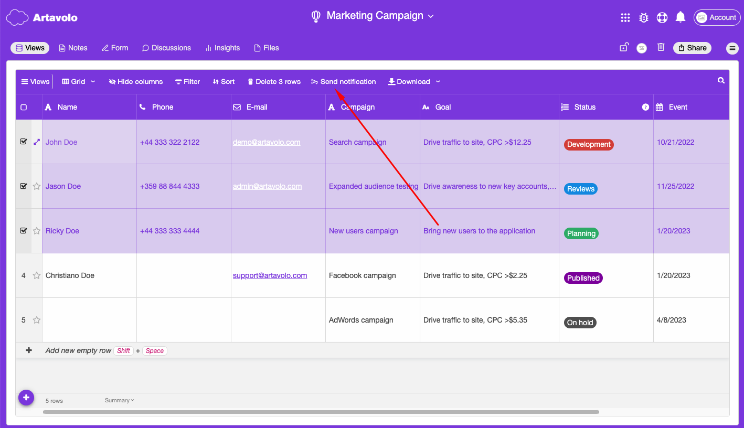Open the Discussions tab
Viewport: 744px width, 428px height.
166,48
